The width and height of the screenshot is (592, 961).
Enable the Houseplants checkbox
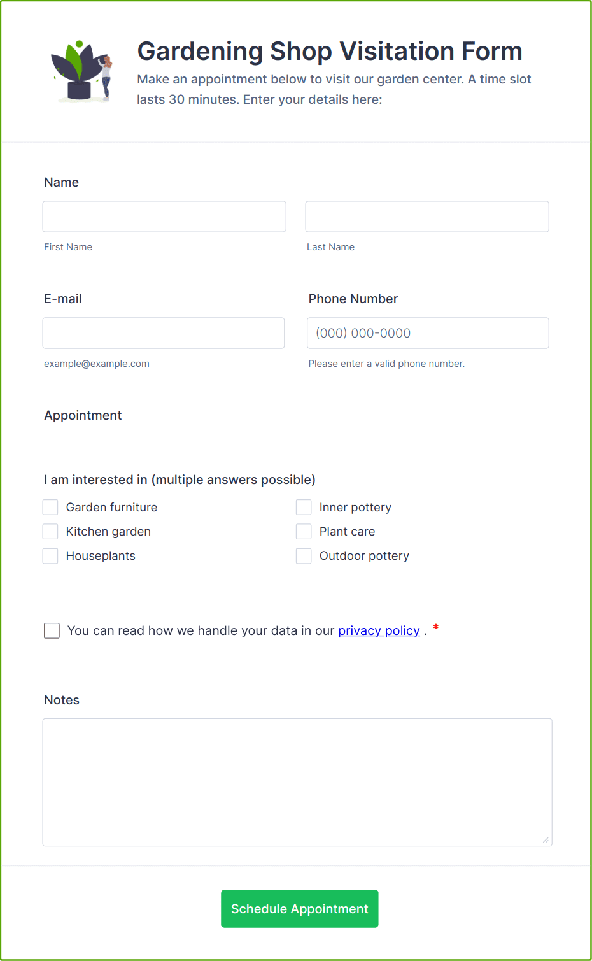tap(50, 555)
